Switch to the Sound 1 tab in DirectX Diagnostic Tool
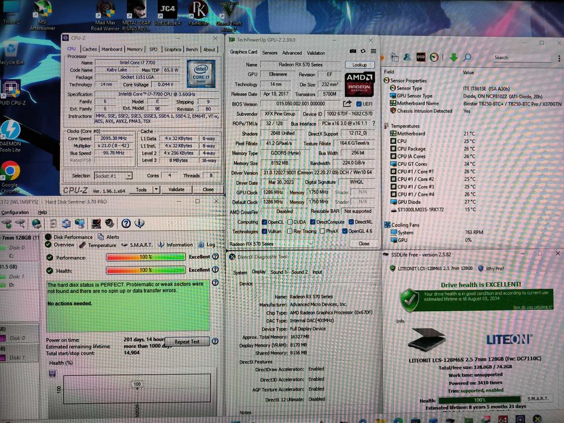The height and width of the screenshot is (423, 564). (279, 272)
